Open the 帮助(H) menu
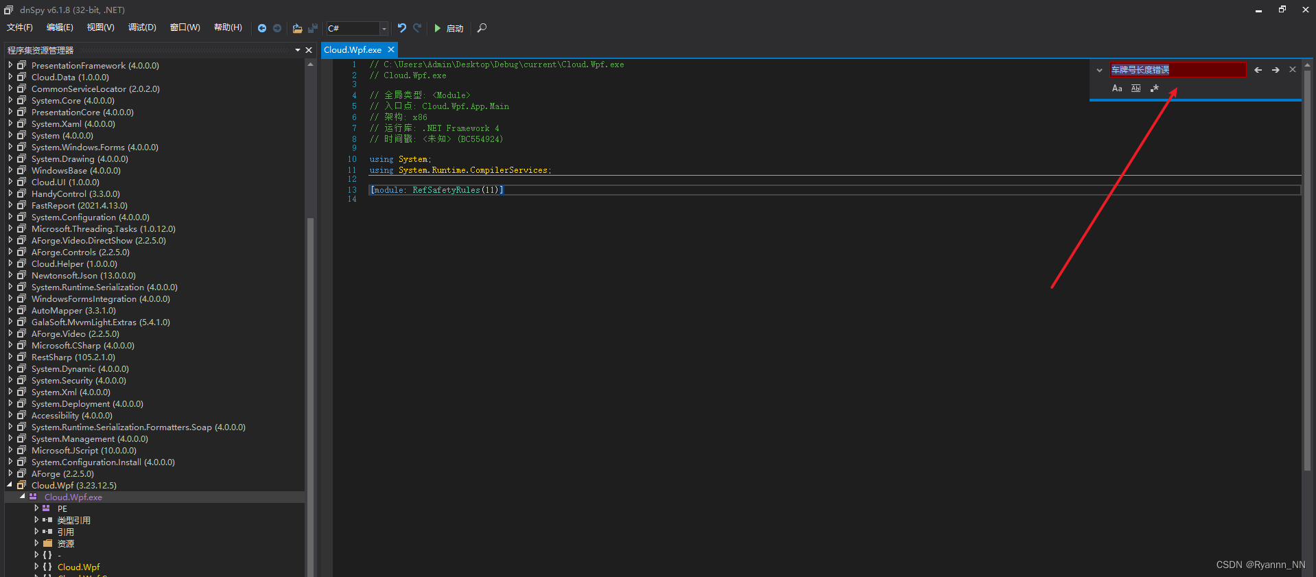Viewport: 1316px width, 577px height. pyautogui.click(x=228, y=27)
